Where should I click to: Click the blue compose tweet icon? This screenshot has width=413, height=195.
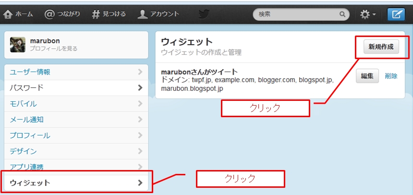point(396,14)
